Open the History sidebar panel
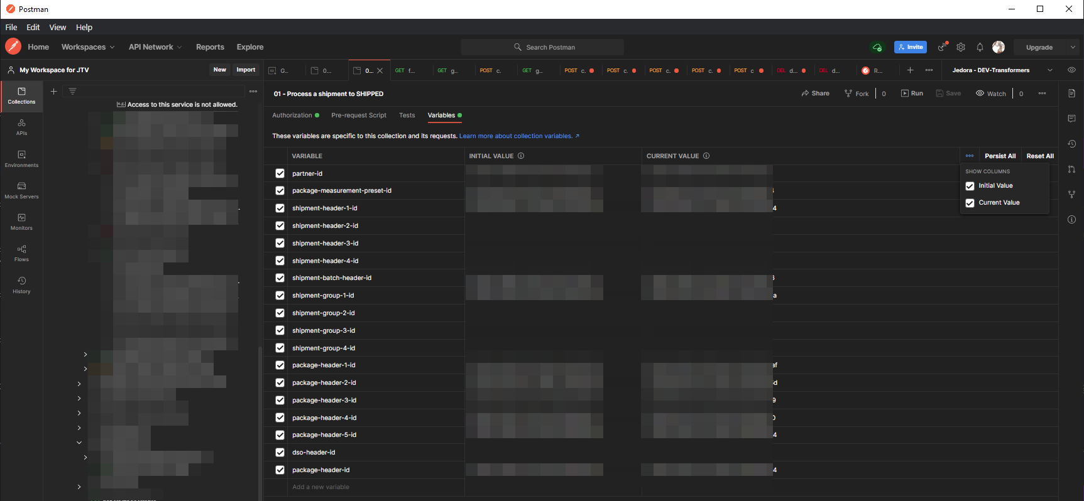 tap(21, 285)
